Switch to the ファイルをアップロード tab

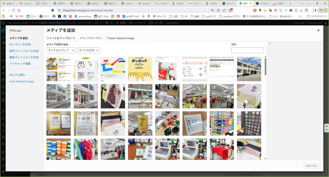[61, 38]
